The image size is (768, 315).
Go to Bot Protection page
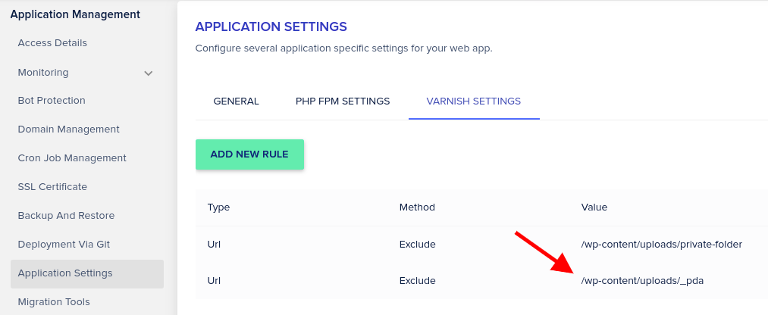[x=52, y=101]
